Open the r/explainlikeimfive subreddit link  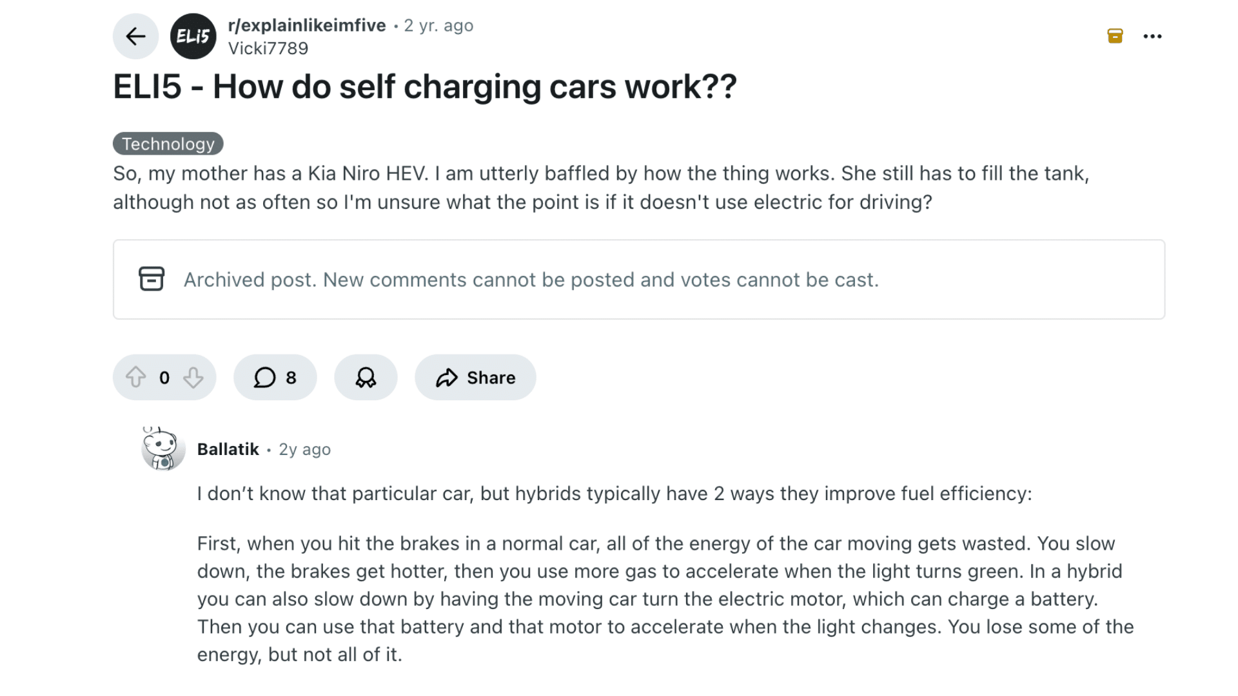pos(307,25)
